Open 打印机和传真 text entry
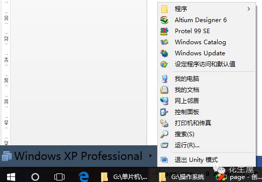Image resolution: width=262 pixels, height=182 pixels. tap(193, 123)
